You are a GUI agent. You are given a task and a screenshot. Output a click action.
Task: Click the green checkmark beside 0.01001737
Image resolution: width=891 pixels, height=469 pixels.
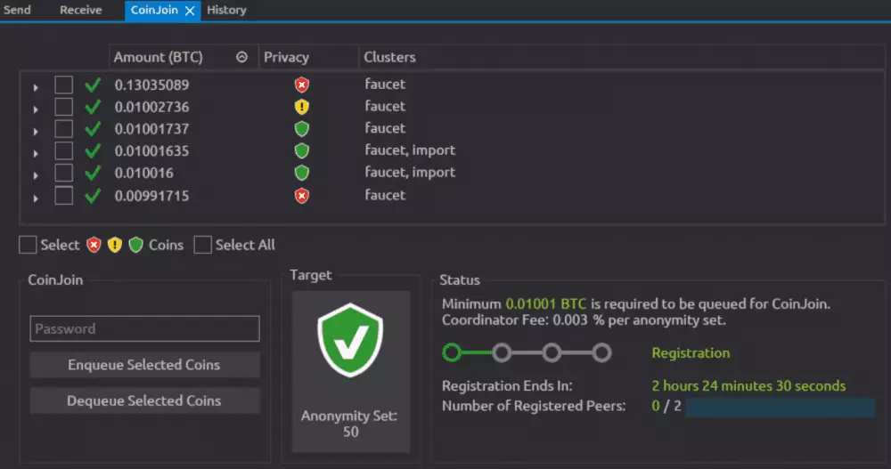click(93, 129)
